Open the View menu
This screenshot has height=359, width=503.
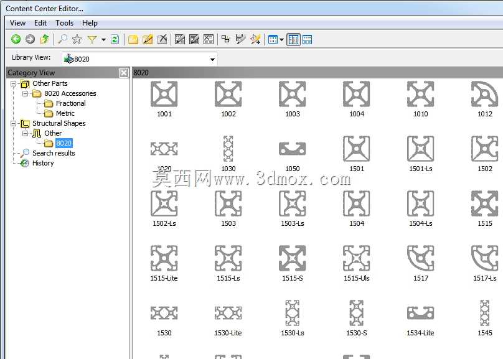coord(17,23)
